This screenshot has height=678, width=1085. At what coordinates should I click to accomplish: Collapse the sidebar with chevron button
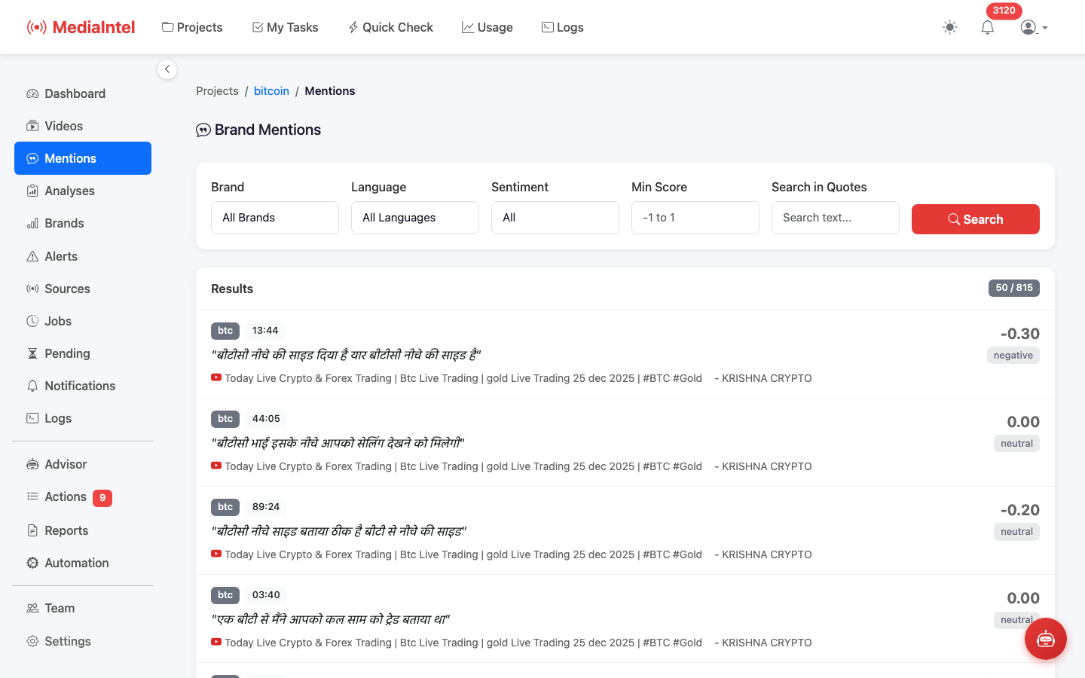(167, 69)
